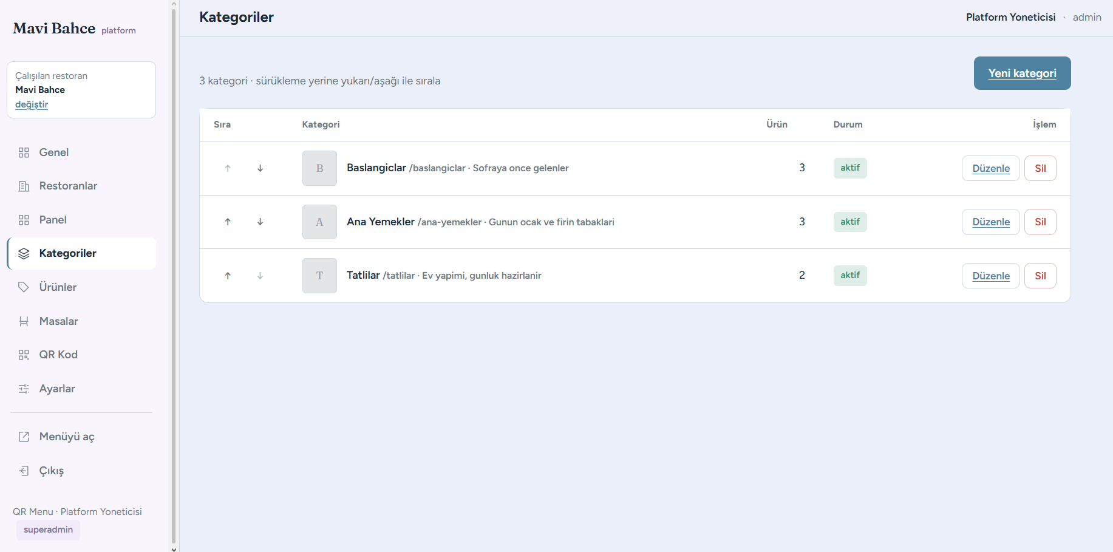Viewport: 1113px width, 552px height.
Task: Edit Baslangiclar with Düzenle button
Action: pyautogui.click(x=990, y=168)
